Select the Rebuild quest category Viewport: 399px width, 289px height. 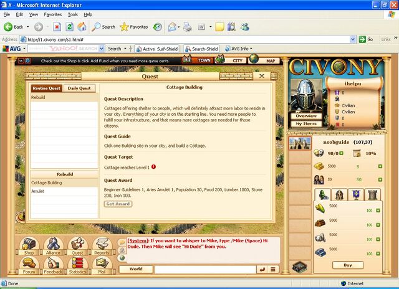click(x=64, y=97)
